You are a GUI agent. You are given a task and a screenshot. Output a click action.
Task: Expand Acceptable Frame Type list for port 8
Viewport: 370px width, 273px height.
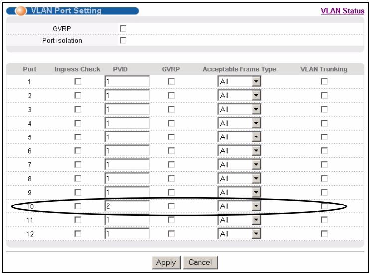coord(239,179)
